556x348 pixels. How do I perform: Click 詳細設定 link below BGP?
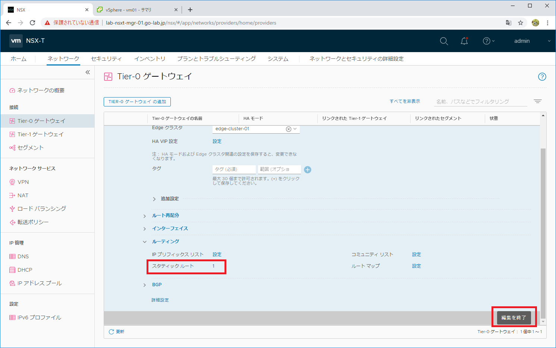click(x=160, y=300)
